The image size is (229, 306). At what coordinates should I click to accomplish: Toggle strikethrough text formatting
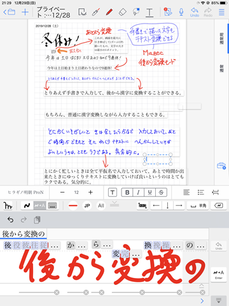161,193
